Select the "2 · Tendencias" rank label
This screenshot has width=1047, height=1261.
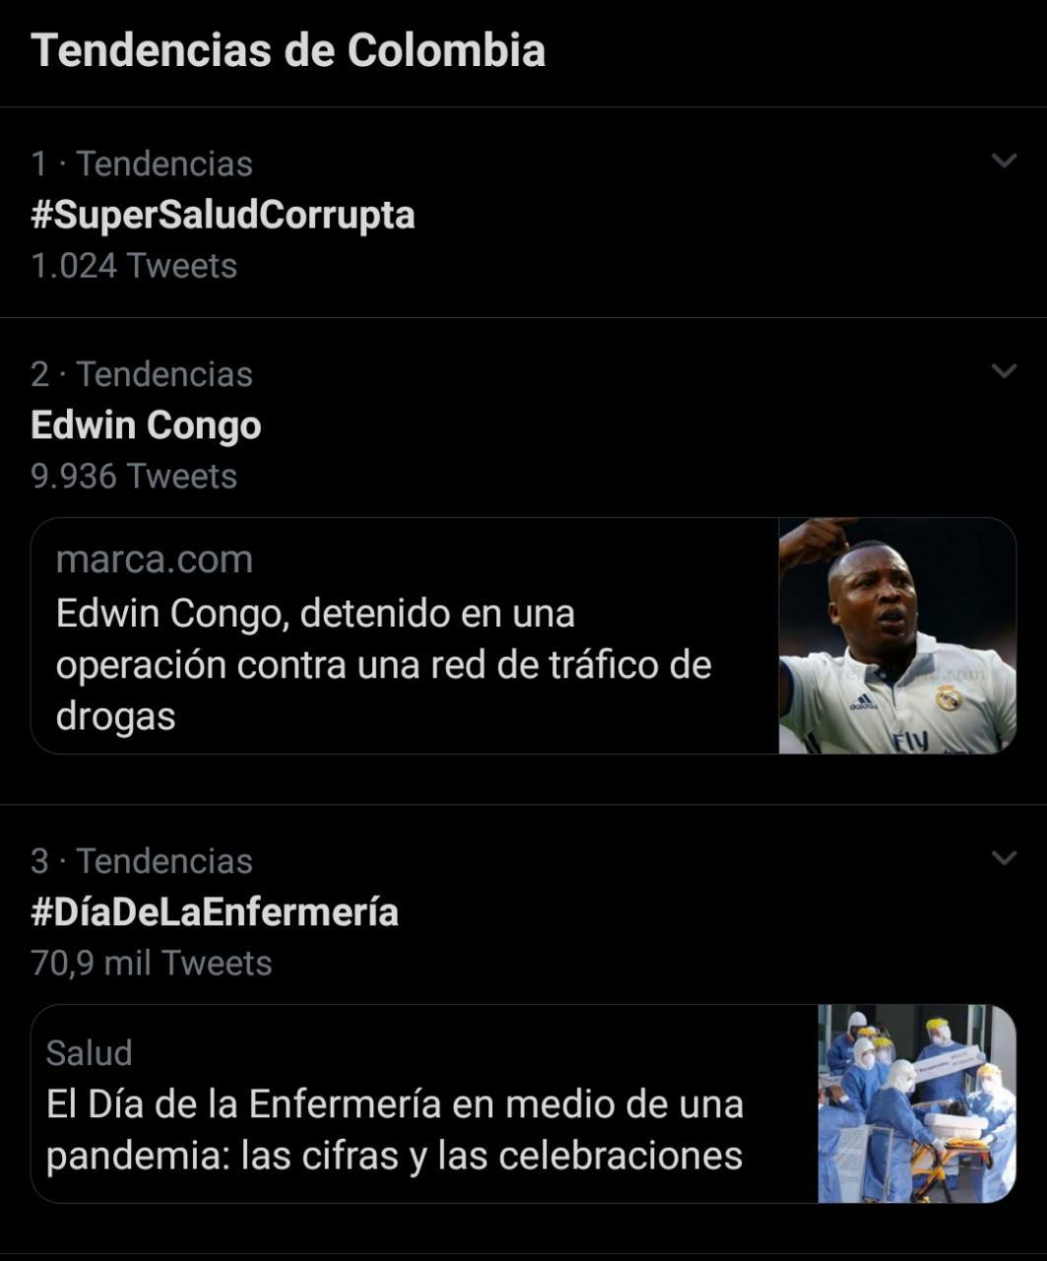pyautogui.click(x=142, y=374)
